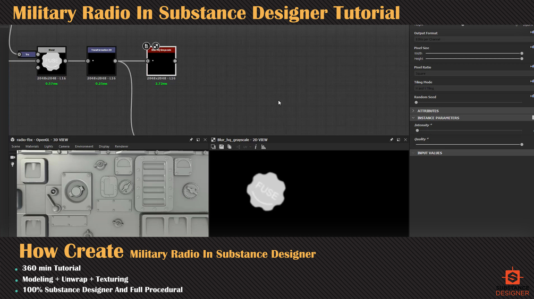Image resolution: width=534 pixels, height=299 pixels.
Task: Click the properties badge icon above Blur HQ Grayscale node
Action: point(147,46)
